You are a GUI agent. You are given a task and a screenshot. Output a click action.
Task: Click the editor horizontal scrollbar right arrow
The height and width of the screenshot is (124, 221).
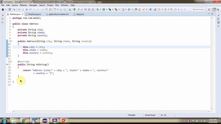[209, 112]
